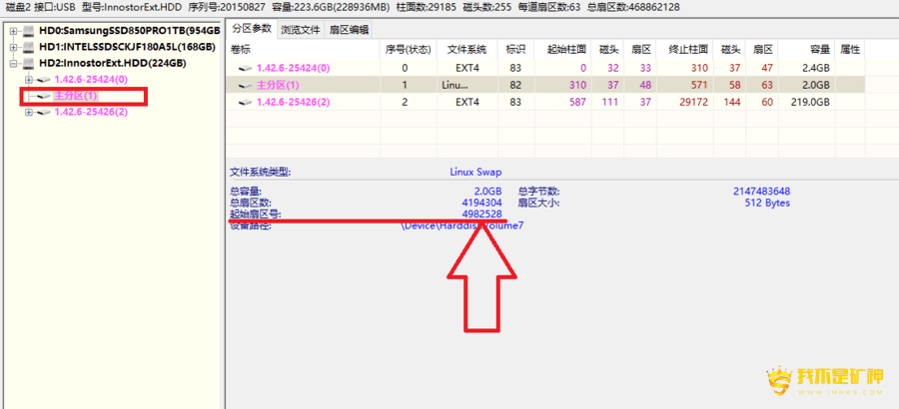The width and height of the screenshot is (899, 409).
Task: Click the Linux Swap file system type value
Action: [476, 172]
